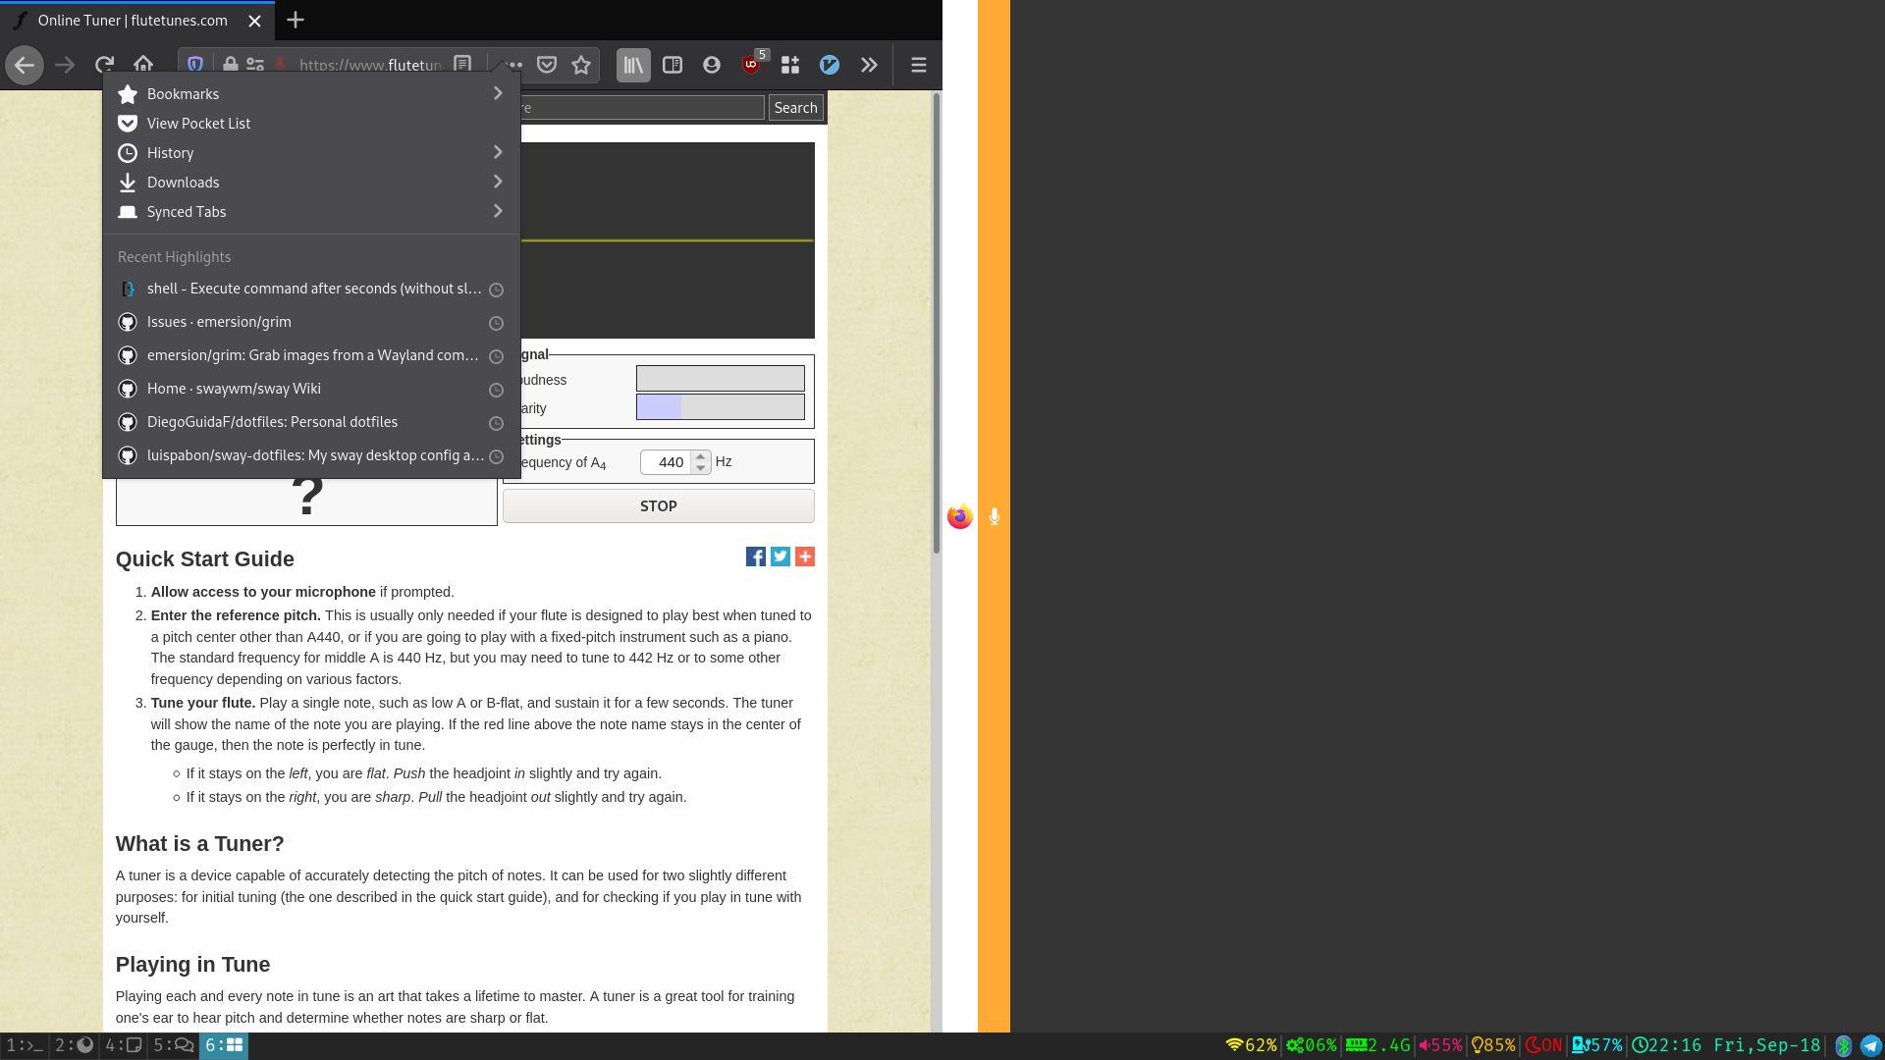The image size is (1885, 1060).
Task: Click Facebook share icon
Action: pyautogui.click(x=756, y=556)
